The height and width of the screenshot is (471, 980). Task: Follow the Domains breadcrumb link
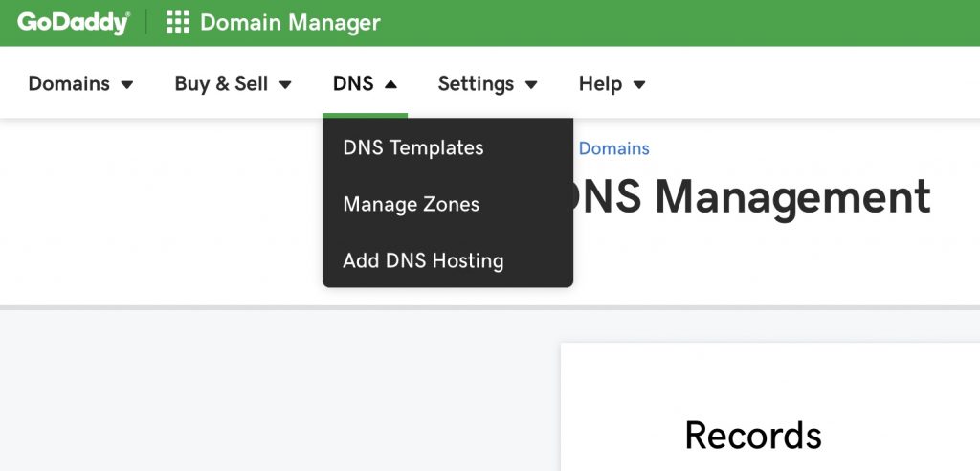[613, 148]
